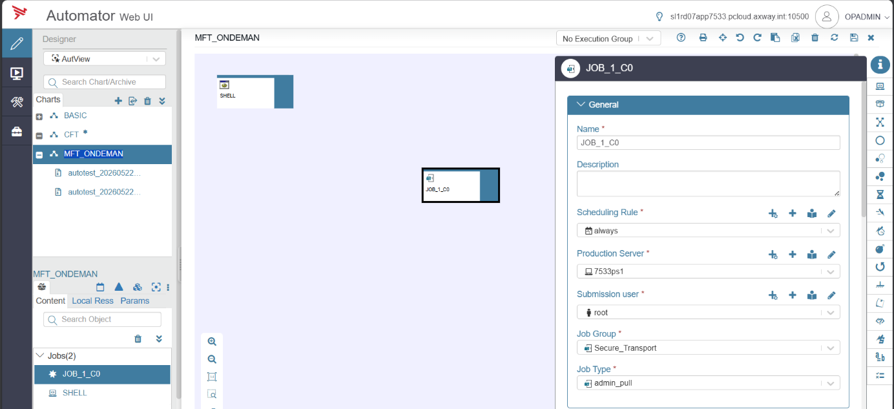894x409 pixels.
Task: Click the help question mark icon
Action: [681, 37]
